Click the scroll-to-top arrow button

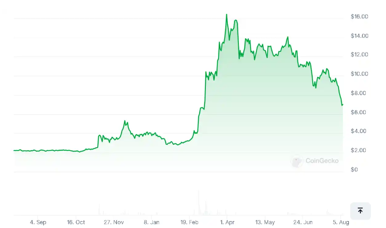(x=360, y=211)
